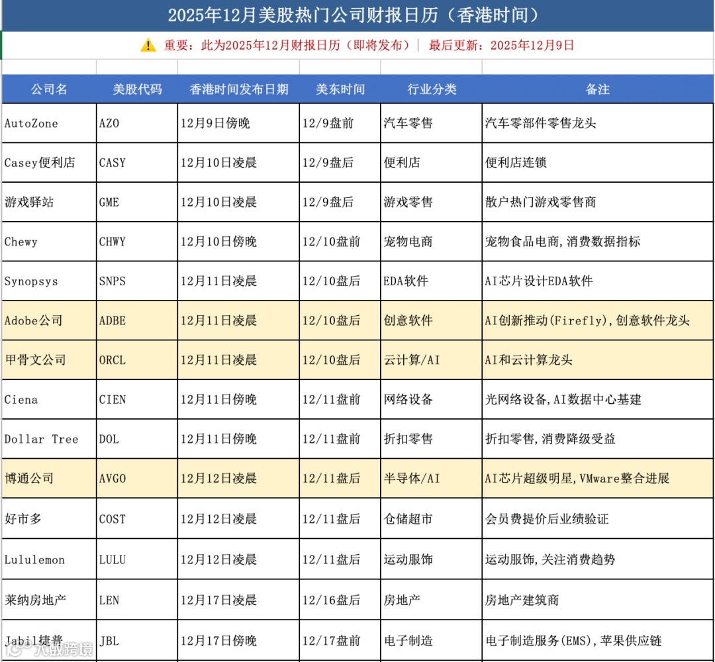Select the 'CHWY' ticker cell
This screenshot has height=662, width=715.
point(137,242)
